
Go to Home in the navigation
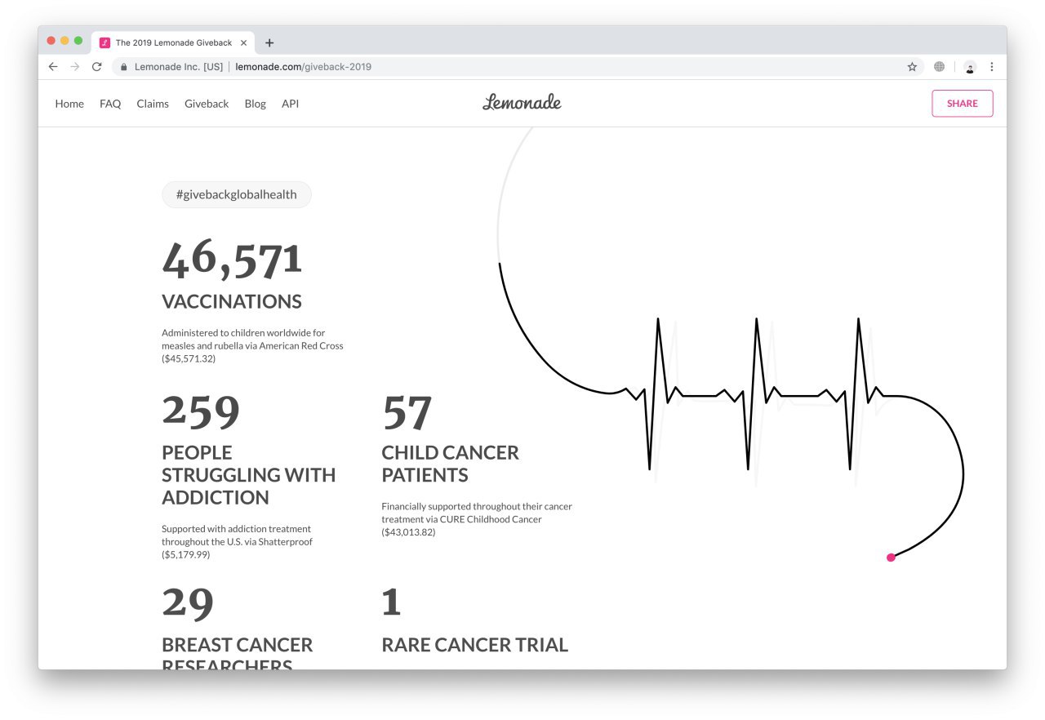69,104
